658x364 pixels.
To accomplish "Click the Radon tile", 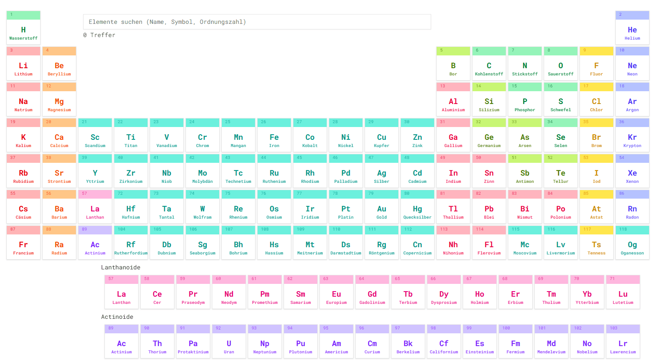I will pyautogui.click(x=632, y=207).
